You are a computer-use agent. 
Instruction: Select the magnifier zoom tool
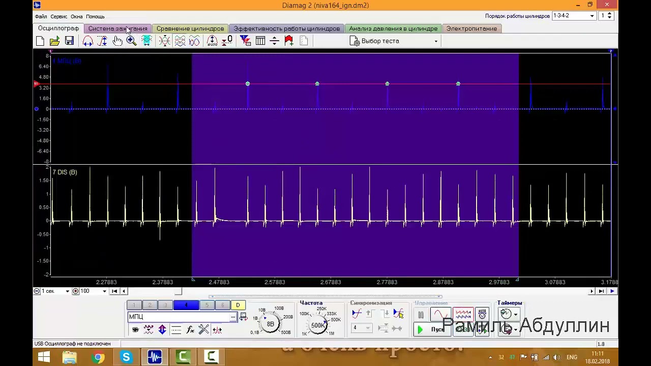(131, 41)
